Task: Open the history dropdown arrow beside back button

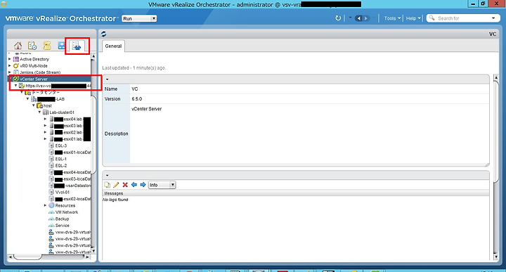Action: point(350,18)
